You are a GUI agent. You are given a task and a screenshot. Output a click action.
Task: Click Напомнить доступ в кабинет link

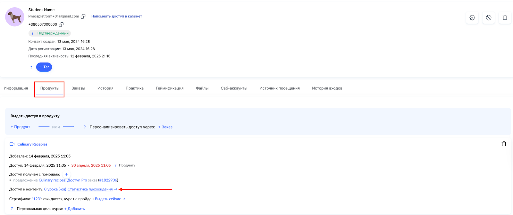point(116,16)
